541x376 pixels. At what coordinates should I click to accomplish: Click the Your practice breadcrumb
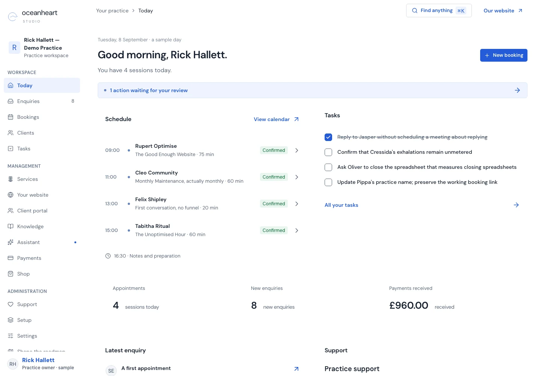(112, 11)
